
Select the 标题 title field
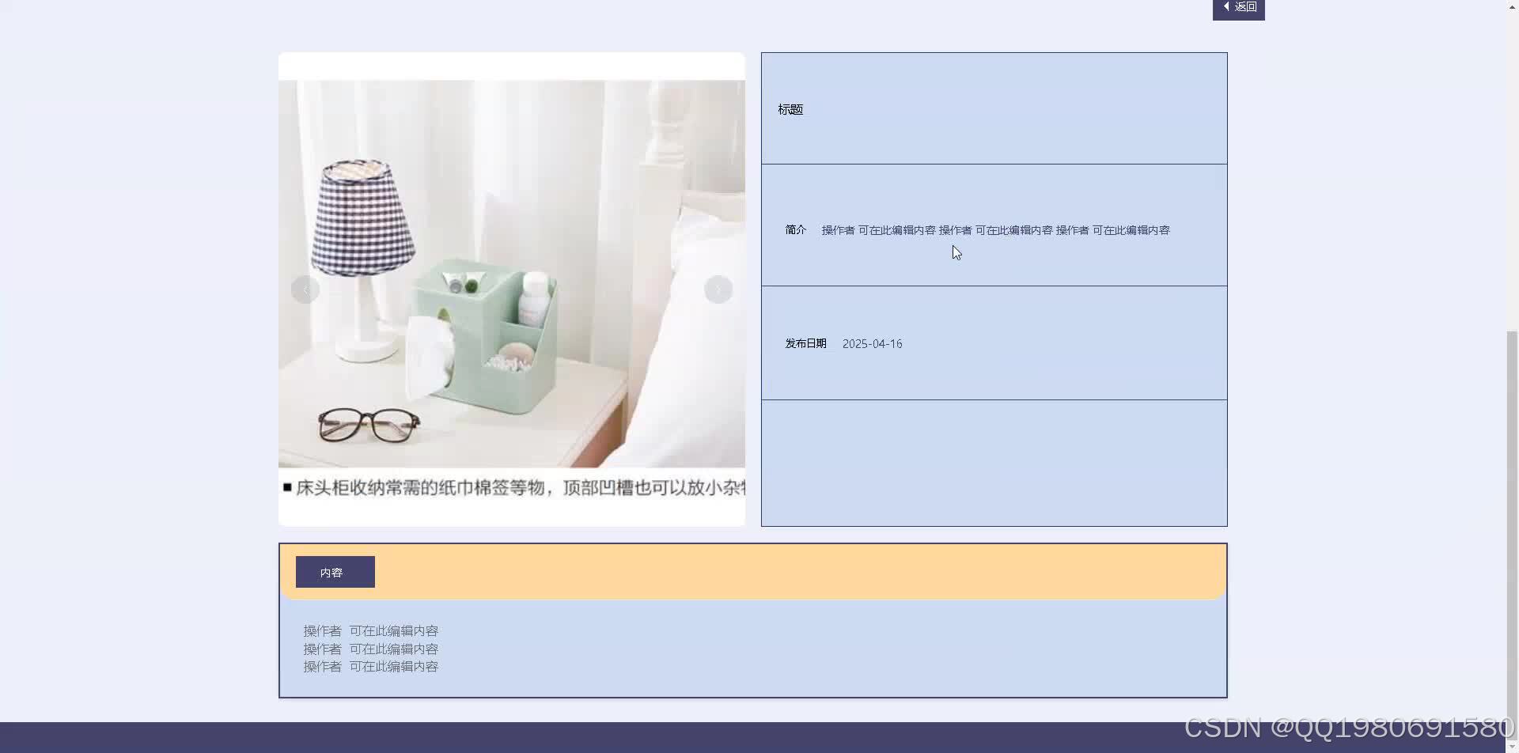(x=790, y=108)
